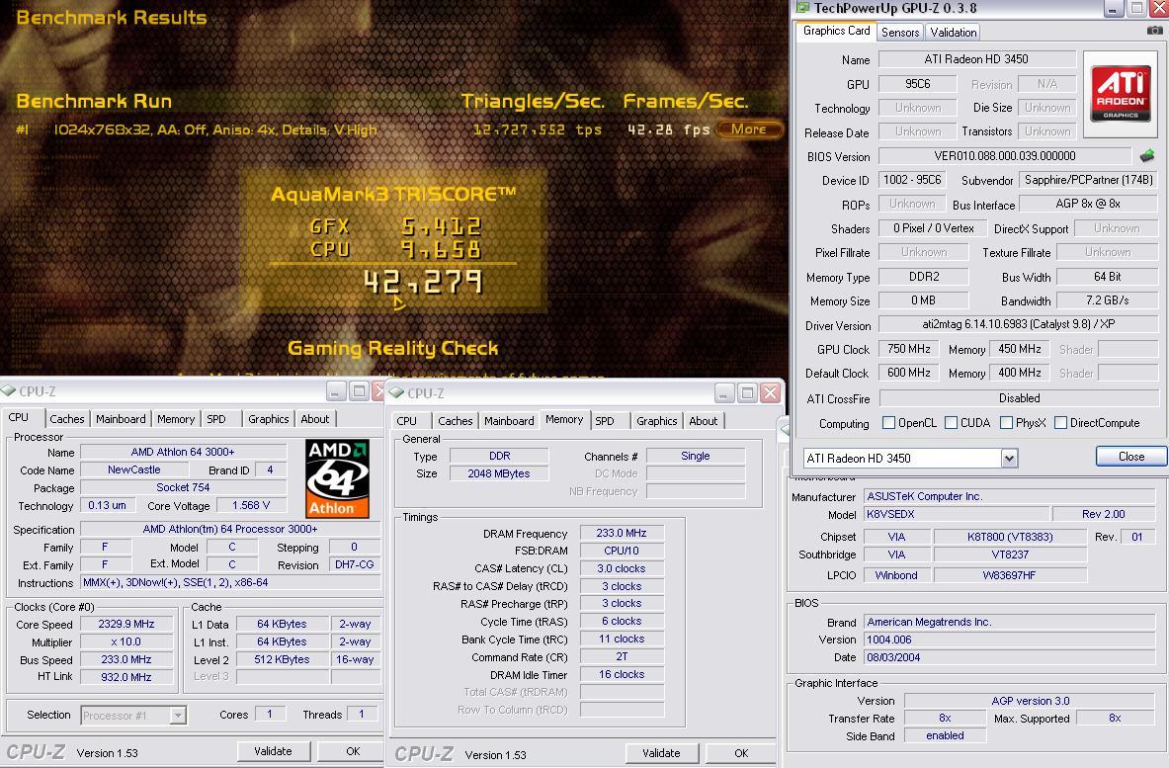1169x768 pixels.
Task: Click the ATI Radeon logo in GPU-Z
Action: (x=1120, y=94)
